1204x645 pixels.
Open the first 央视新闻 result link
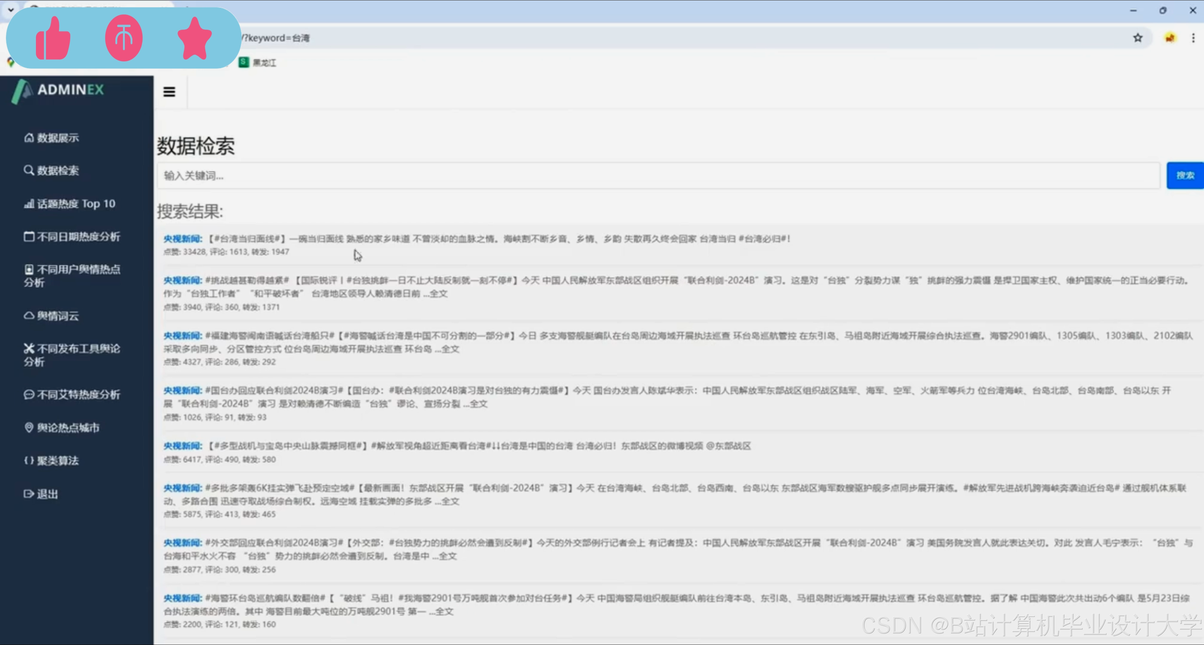pos(182,239)
